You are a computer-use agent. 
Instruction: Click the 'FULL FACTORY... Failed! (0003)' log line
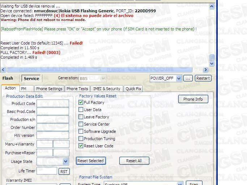(x=30, y=52)
